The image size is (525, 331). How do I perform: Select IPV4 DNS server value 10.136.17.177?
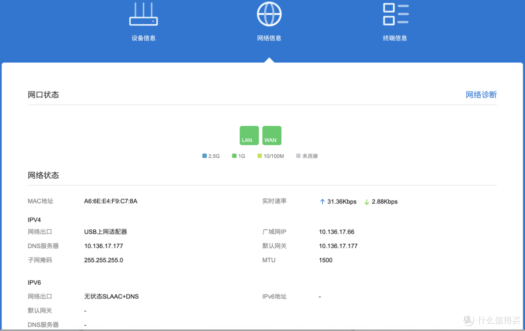(x=104, y=246)
